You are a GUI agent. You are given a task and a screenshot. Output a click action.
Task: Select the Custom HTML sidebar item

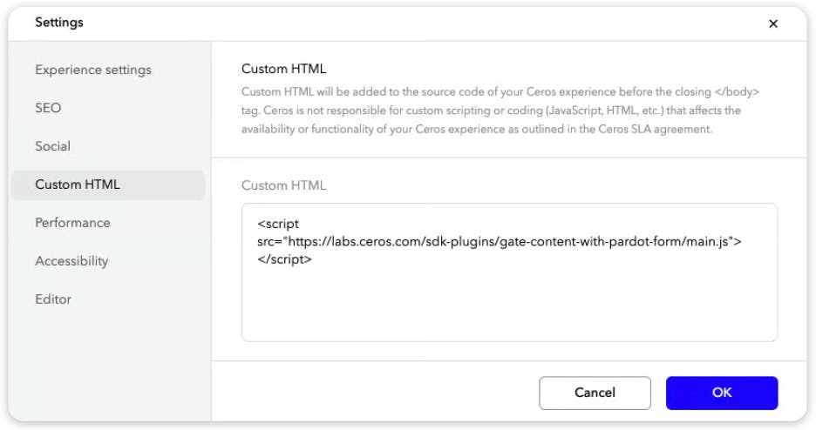tap(78, 185)
